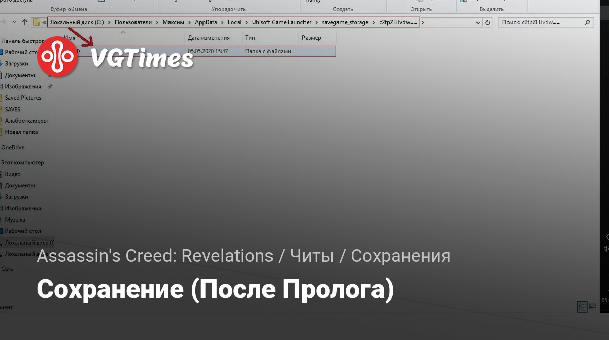Sort by Тип column header
Image resolution: width=609 pixels, height=340 pixels.
point(250,38)
